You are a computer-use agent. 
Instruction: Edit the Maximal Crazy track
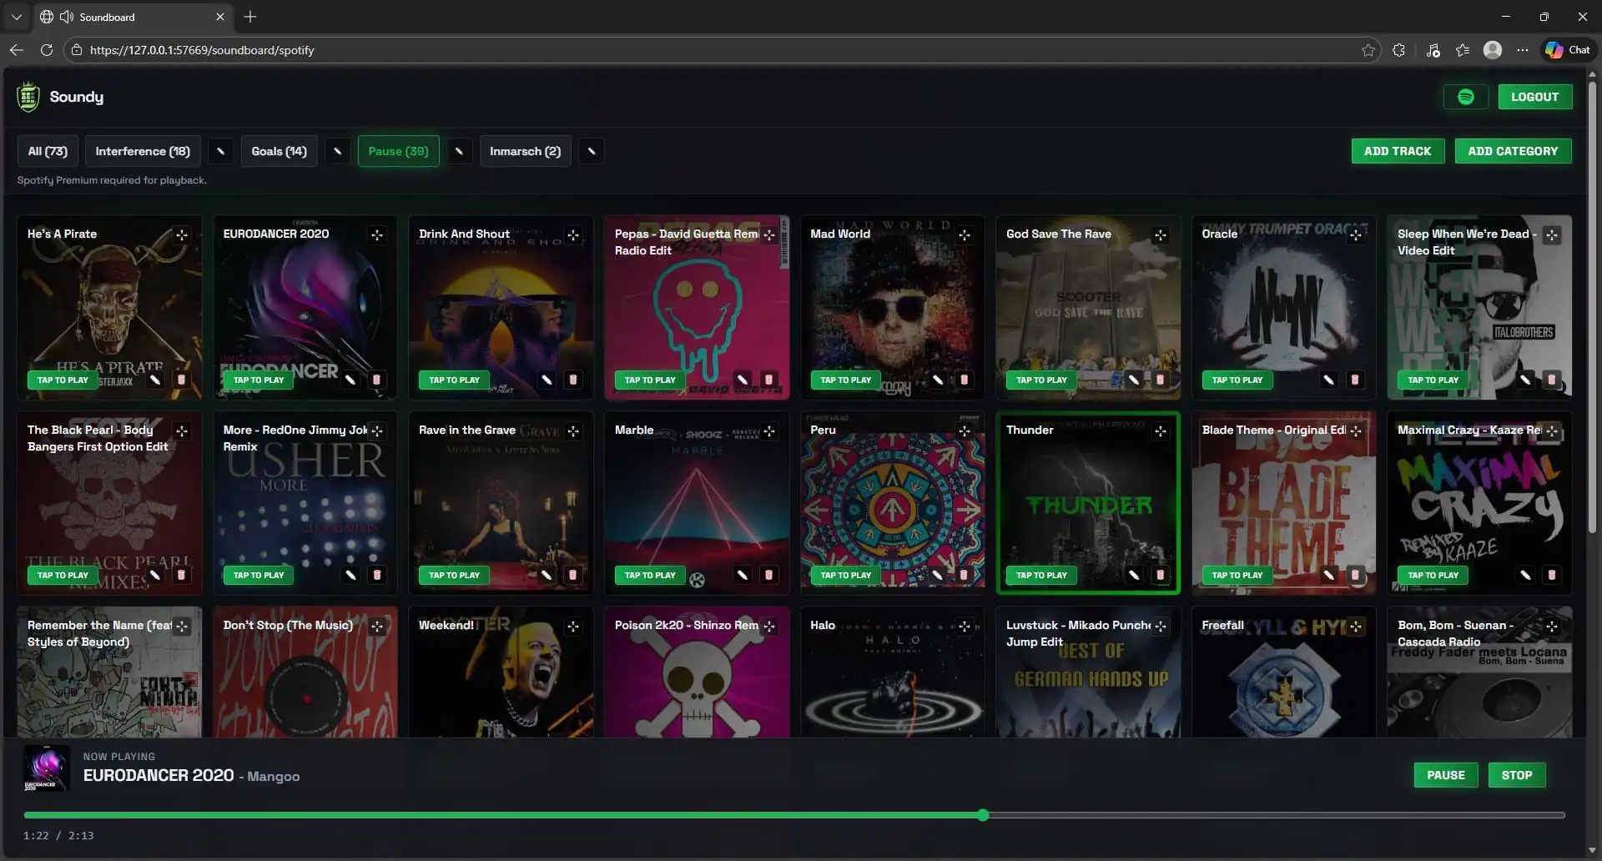[1525, 575]
